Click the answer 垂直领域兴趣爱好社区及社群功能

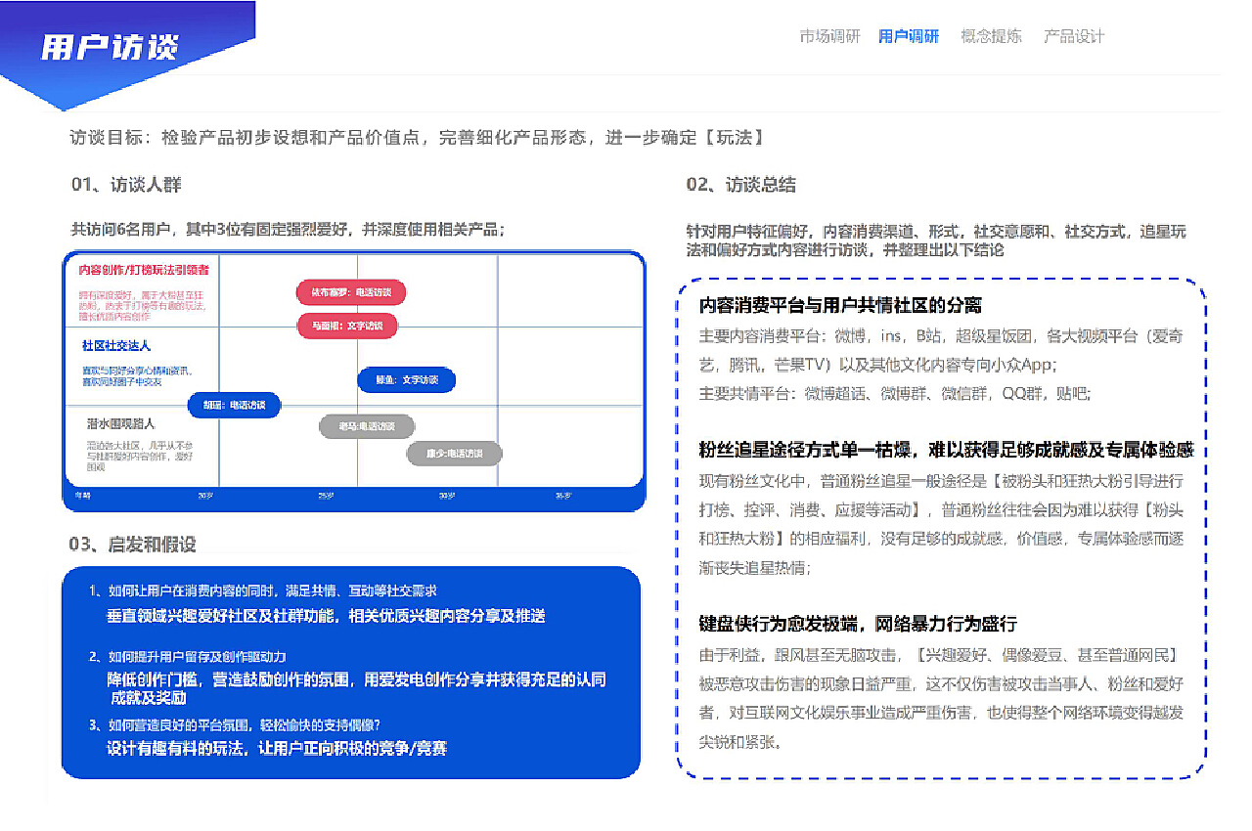(326, 616)
